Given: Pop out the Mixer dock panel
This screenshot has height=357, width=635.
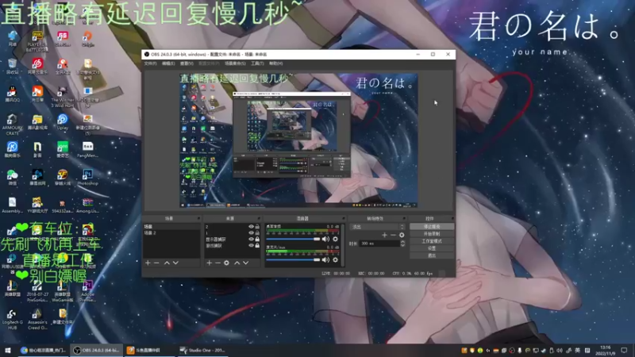Looking at the screenshot, I should (x=344, y=219).
